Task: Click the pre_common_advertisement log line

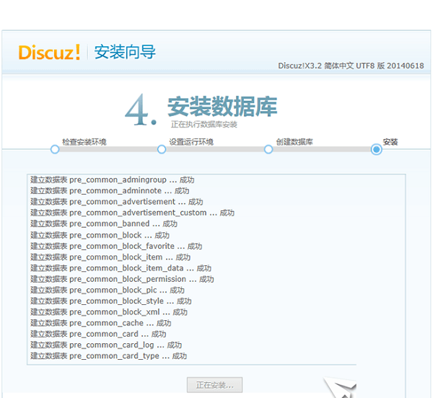Action: click(x=117, y=202)
